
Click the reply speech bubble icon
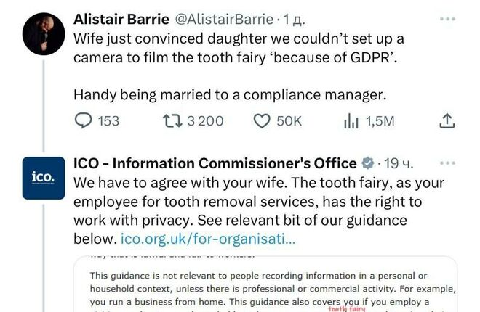85,120
